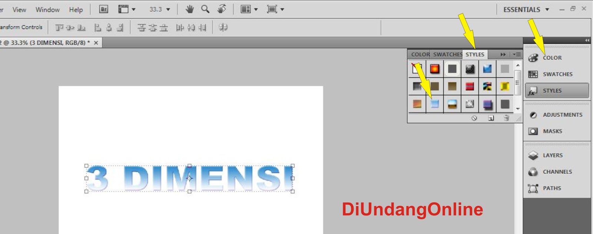Click the Screen Mode icon
Screen dimensions: 593x234
point(272,9)
